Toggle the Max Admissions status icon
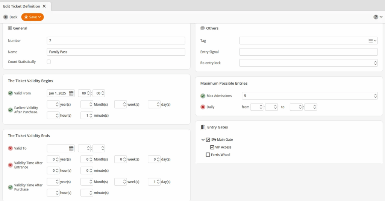Screen dimensions: 385x201 click(203, 96)
